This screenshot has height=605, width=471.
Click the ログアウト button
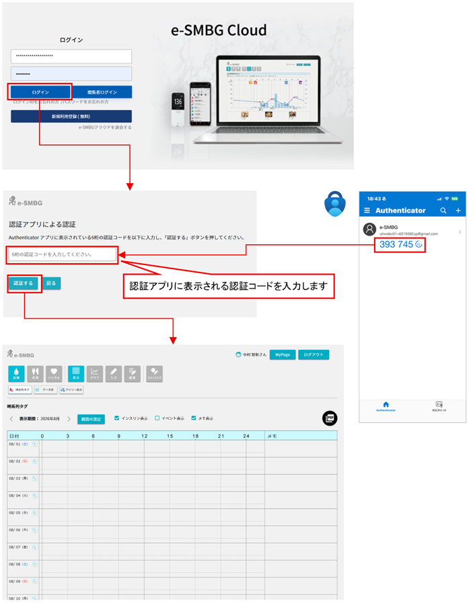click(314, 355)
